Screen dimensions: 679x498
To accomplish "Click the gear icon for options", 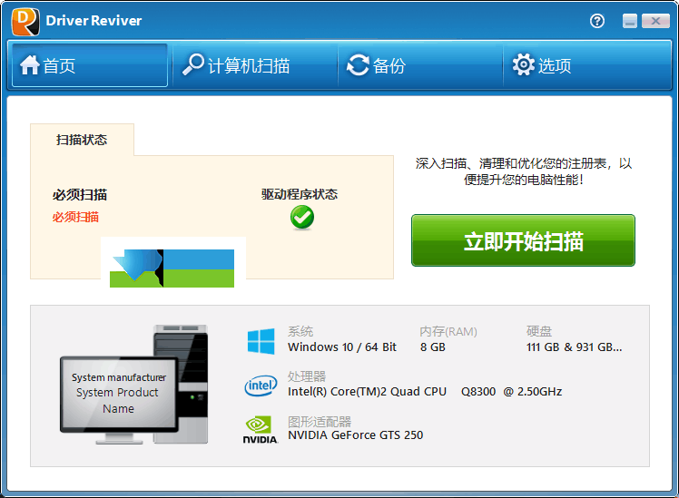I will pos(524,65).
